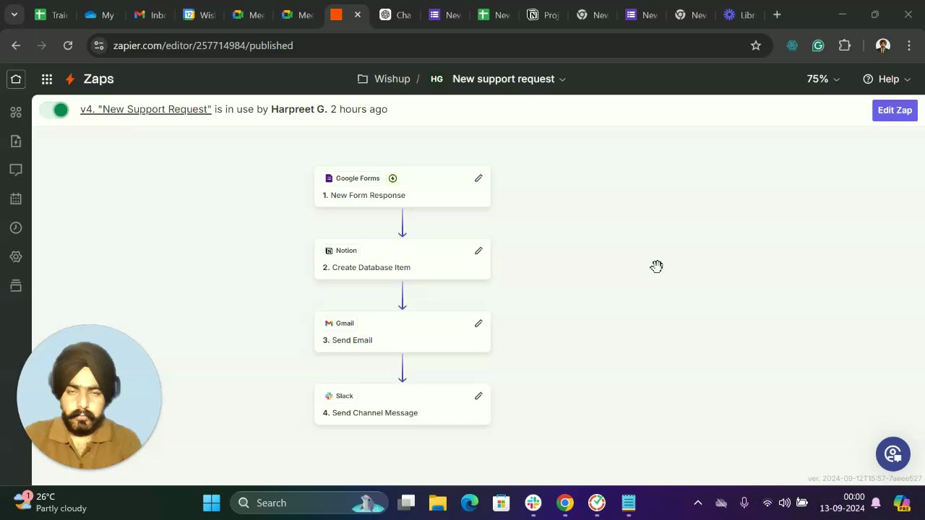Show hidden icons in system tray

pos(697,503)
